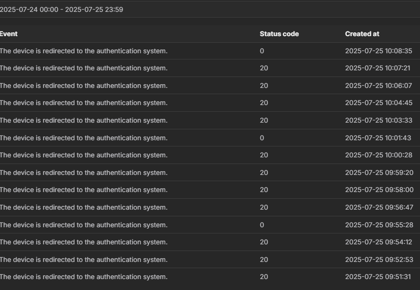Select the event text logged at 09:59:20
Screen dimensions: 420x290
click(84, 173)
